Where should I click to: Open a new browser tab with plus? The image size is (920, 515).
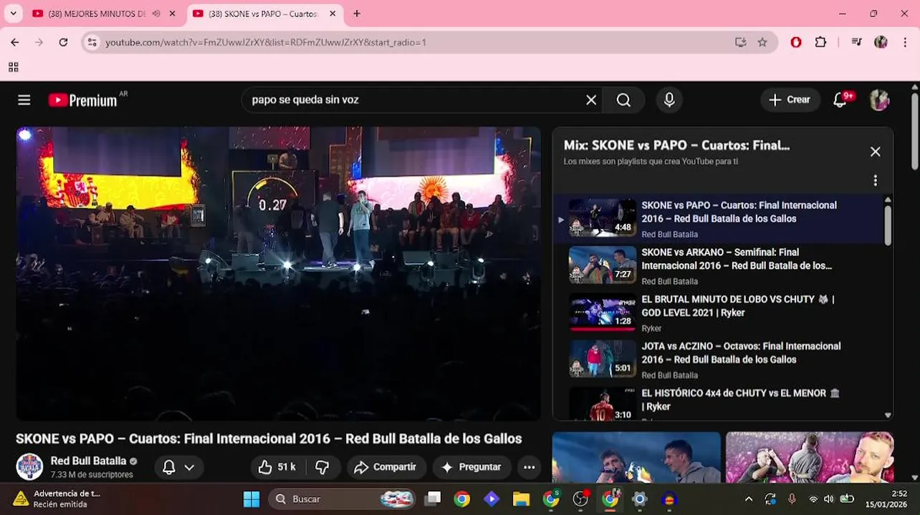(357, 14)
